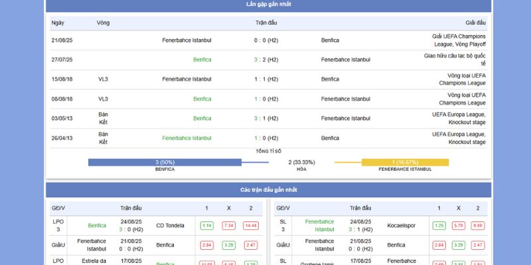Click the blue Benfica 3 (50%) bar
Viewport: 531px width, 265px height.
(165, 162)
